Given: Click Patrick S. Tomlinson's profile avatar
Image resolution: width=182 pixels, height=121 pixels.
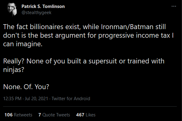Looking at the screenshot, I should (x=12, y=9).
